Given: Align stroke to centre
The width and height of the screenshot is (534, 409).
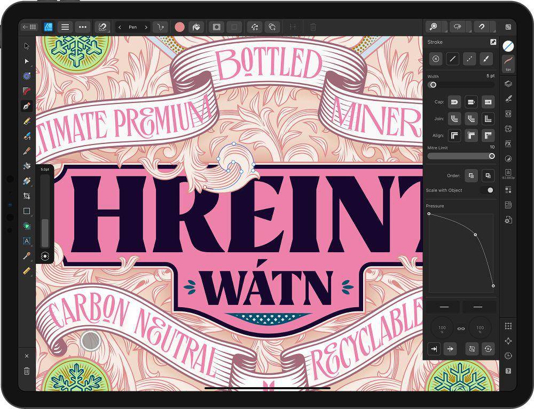Looking at the screenshot, I should click(454, 135).
